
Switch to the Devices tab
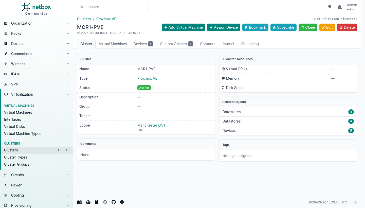pos(143,44)
